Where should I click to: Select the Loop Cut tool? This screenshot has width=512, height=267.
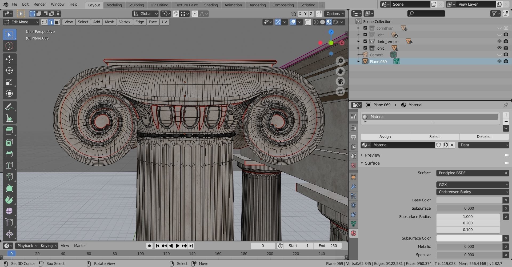[9, 165]
